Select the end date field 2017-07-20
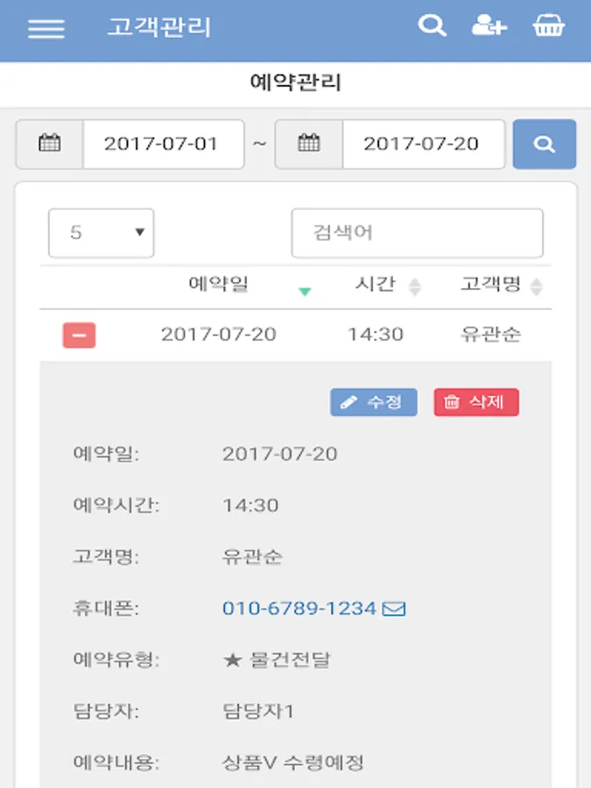Image resolution: width=591 pixels, height=788 pixels. (424, 144)
